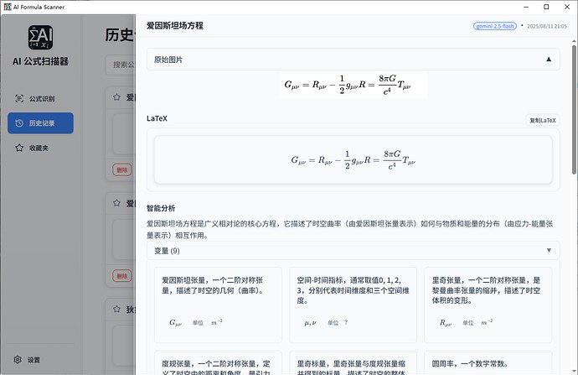578x375 pixels.
Task: Click the formula recognition icon beside 公式识别
Action: click(x=19, y=98)
